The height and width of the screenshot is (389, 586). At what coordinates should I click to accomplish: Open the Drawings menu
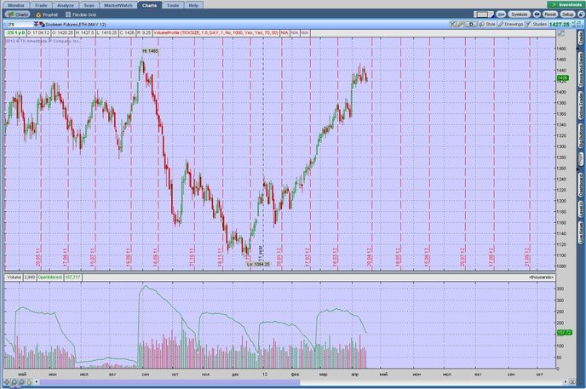click(511, 25)
